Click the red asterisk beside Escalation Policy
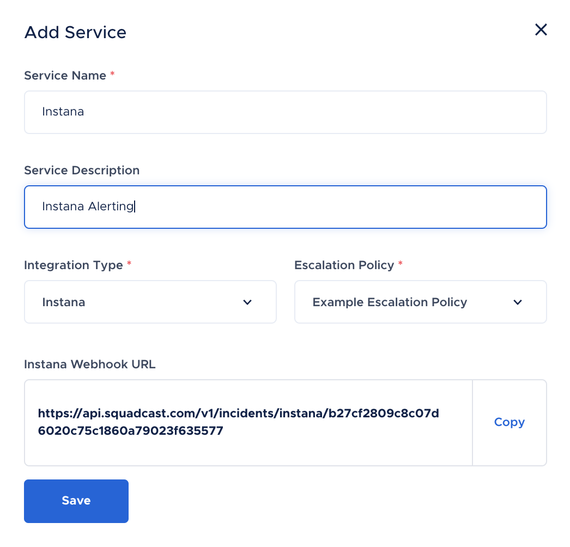 (x=400, y=263)
